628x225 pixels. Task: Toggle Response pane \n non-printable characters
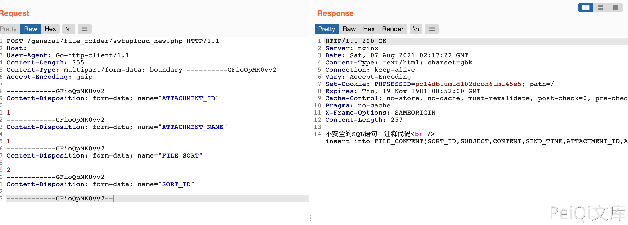[416, 29]
